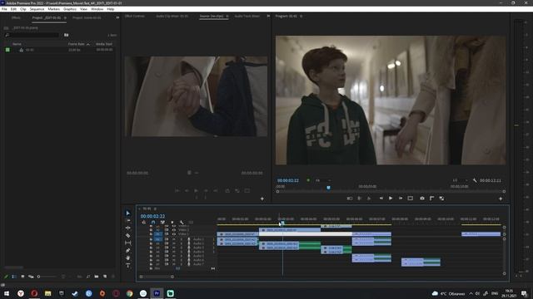Screen dimensions: 533x299
Task: Toggle lock on Video 1 track
Action: click(x=151, y=234)
